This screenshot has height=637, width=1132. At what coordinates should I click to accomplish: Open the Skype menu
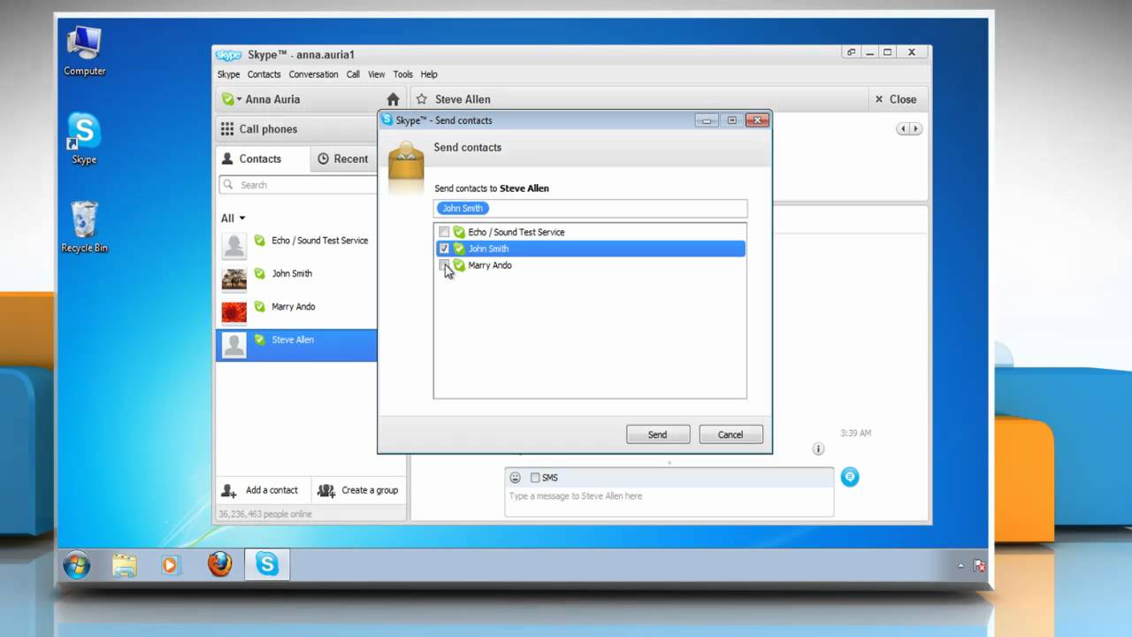point(228,74)
